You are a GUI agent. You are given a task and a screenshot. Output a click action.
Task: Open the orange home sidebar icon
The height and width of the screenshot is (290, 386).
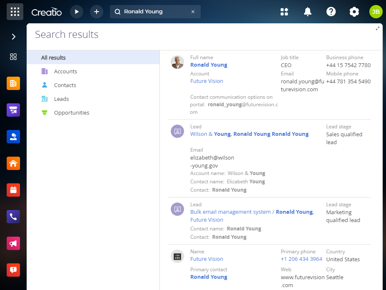[x=13, y=163]
